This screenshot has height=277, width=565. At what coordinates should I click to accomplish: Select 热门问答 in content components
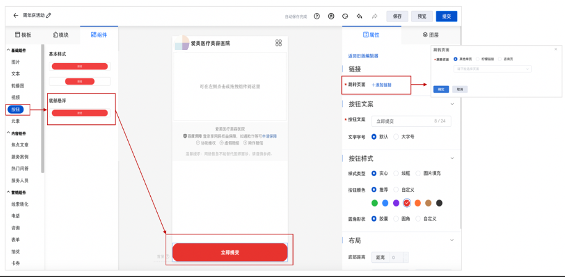[x=20, y=169]
